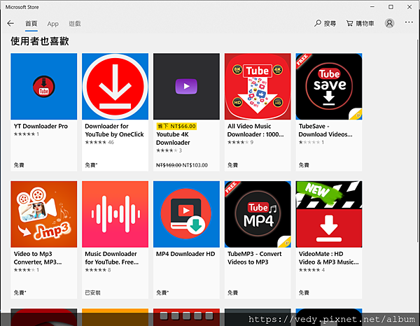420x326 pixels.
Task: Click the 省下 NT$66.00 discount badge
Action: 176,126
